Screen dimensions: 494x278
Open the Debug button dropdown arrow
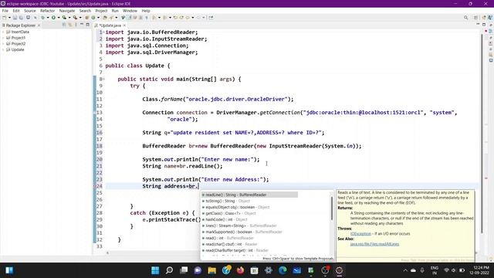[x=48, y=18]
